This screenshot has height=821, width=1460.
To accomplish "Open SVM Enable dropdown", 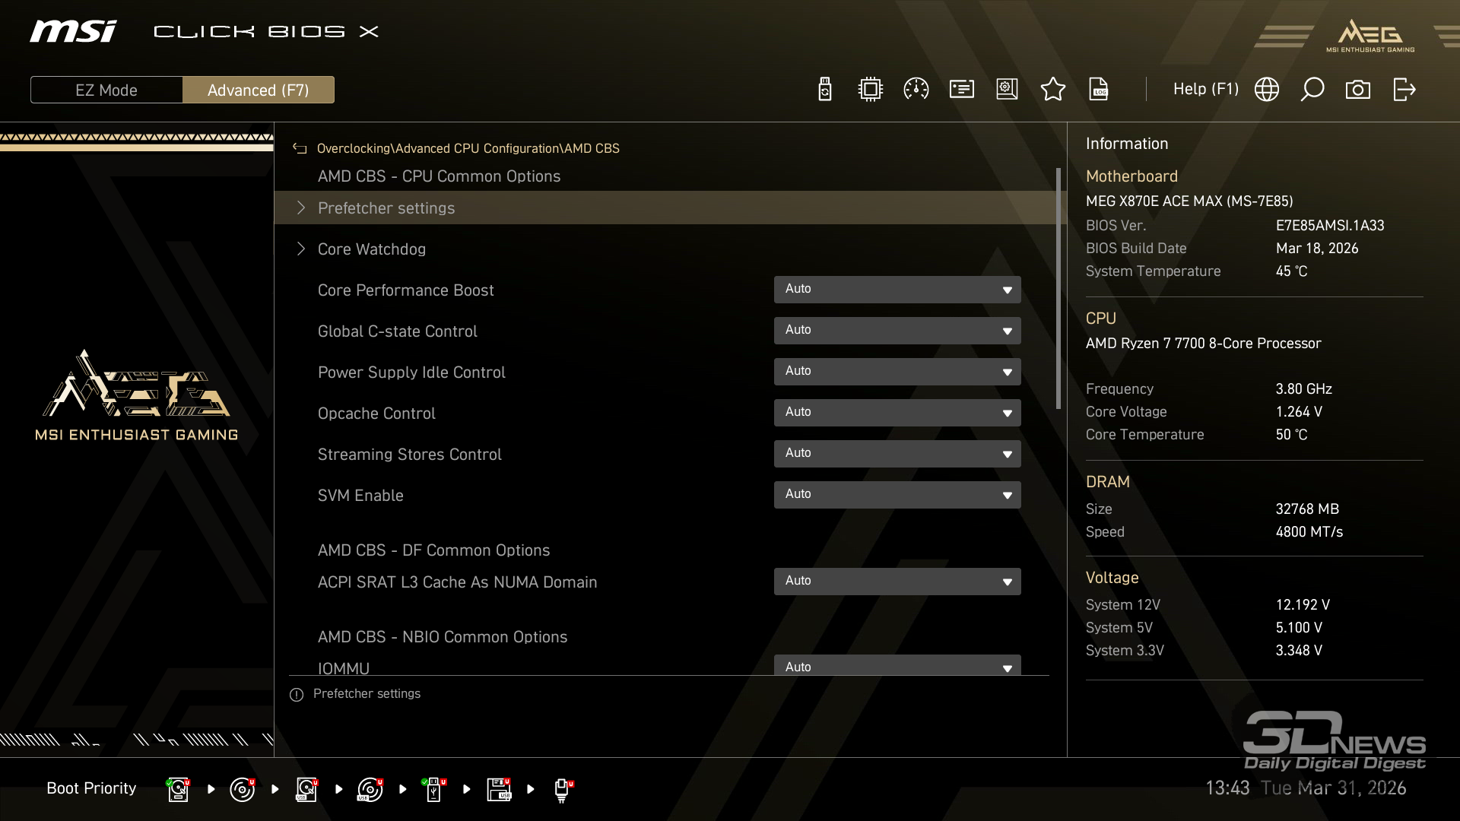I will pyautogui.click(x=897, y=495).
